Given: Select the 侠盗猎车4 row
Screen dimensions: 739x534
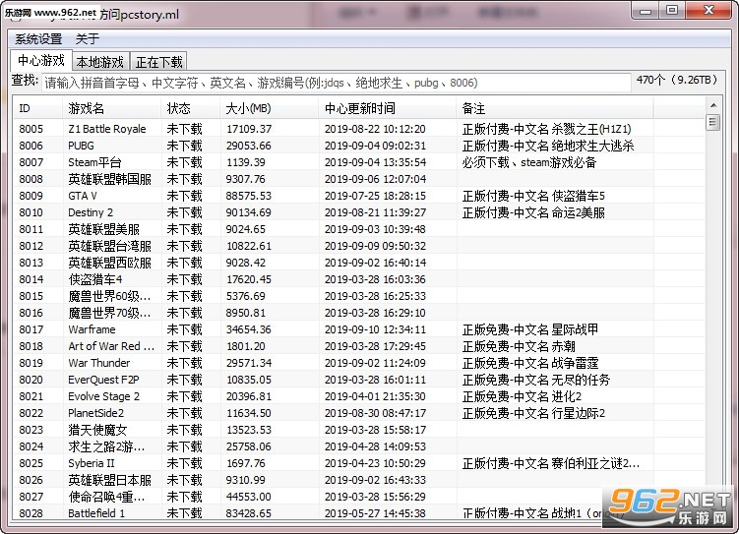Looking at the screenshot, I should (x=359, y=279).
